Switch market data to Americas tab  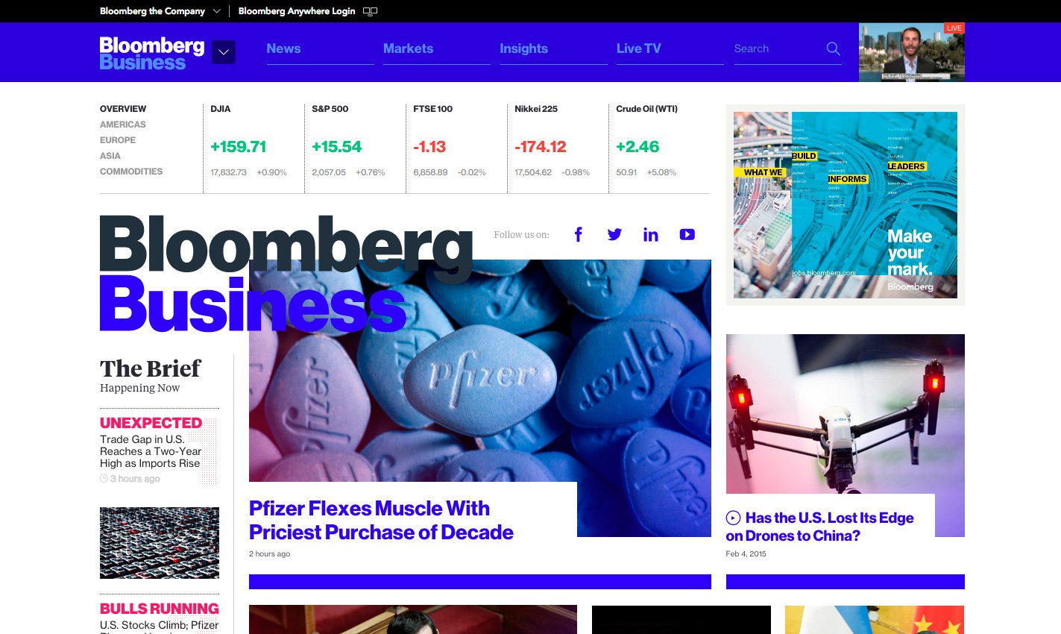123,125
